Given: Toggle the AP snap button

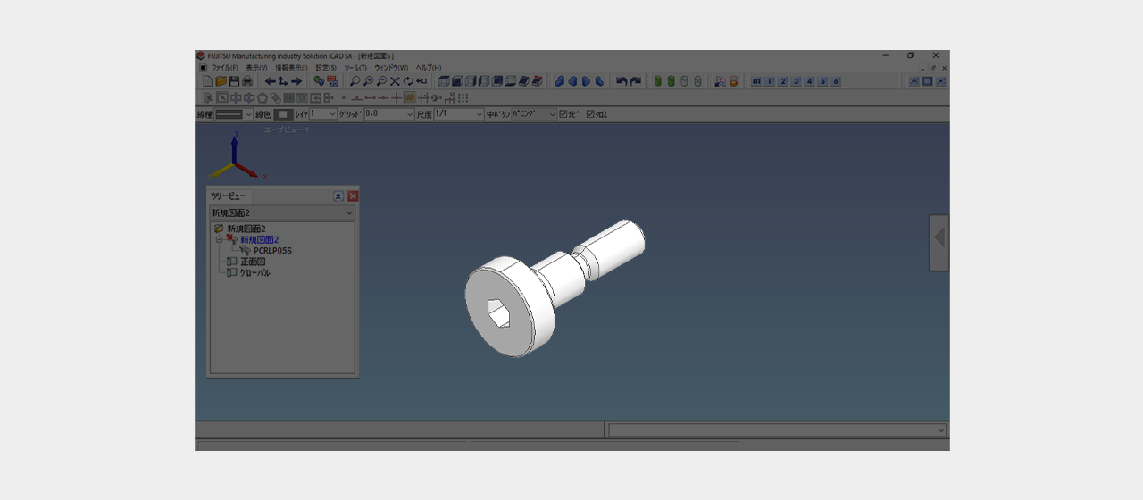Looking at the screenshot, I should click(410, 97).
